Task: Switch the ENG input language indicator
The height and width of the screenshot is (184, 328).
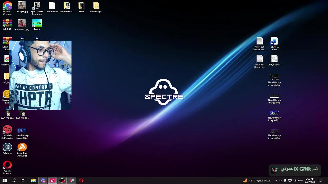Action: click(x=300, y=180)
